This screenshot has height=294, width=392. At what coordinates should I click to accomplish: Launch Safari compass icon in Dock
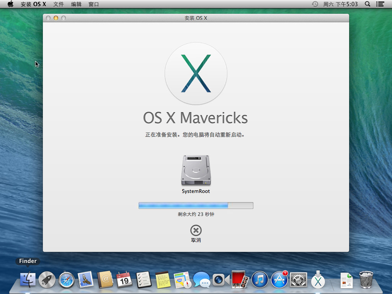pos(66,279)
